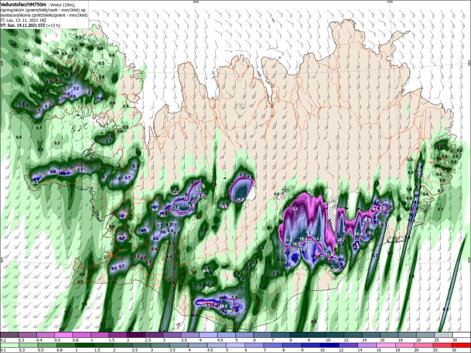Select the lavender swatch starting at 4, upper legend row
471x353 pixels.
coord(208,335)
